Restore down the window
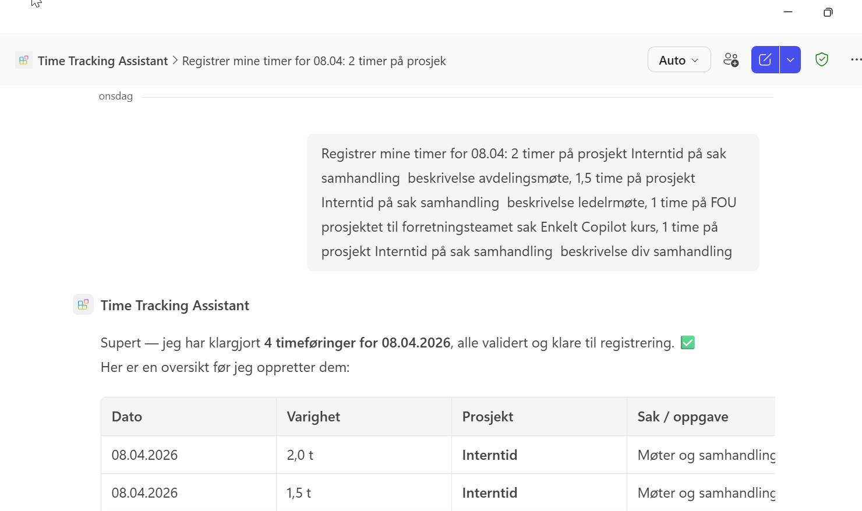 (828, 12)
